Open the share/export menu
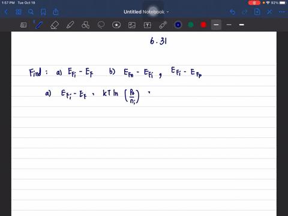This screenshot has width=288, height=216. tap(56, 12)
